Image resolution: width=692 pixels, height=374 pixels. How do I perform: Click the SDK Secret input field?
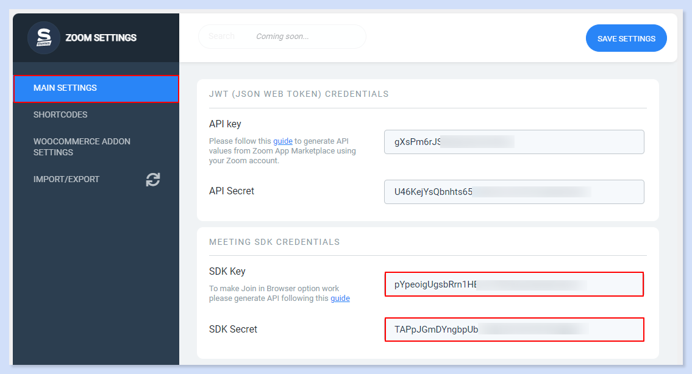click(x=514, y=330)
